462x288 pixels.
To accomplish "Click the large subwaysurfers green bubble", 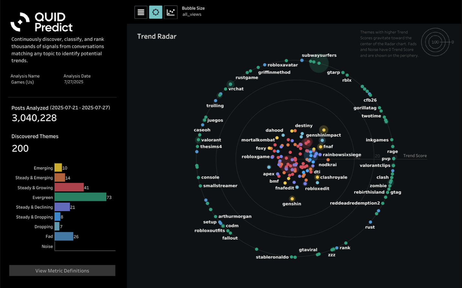I will [319, 63].
